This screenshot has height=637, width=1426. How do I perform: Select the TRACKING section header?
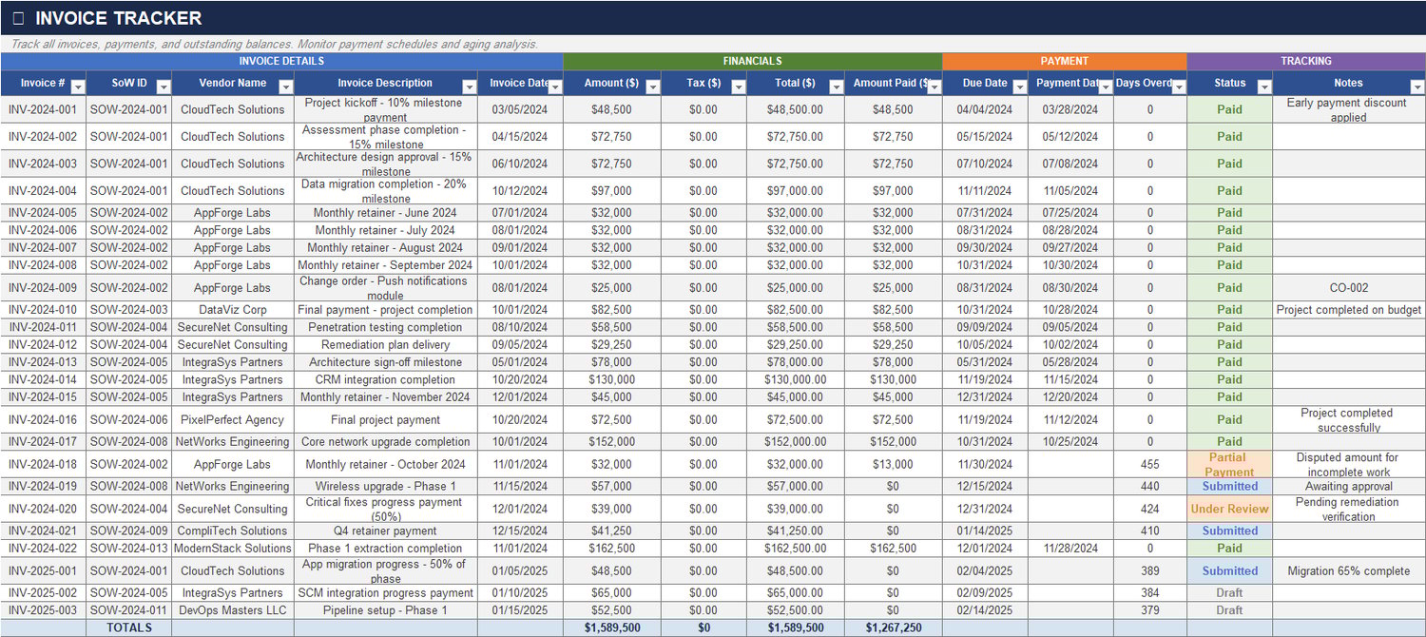pos(1306,61)
